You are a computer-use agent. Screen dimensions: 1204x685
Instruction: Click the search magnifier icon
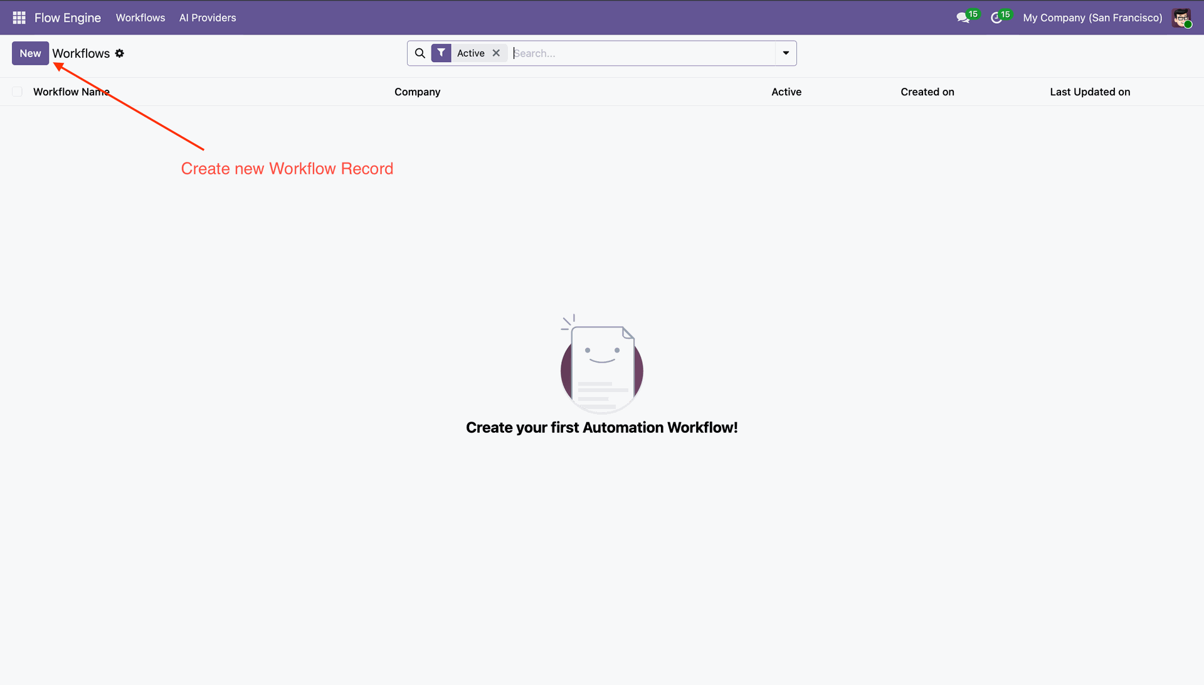click(420, 53)
